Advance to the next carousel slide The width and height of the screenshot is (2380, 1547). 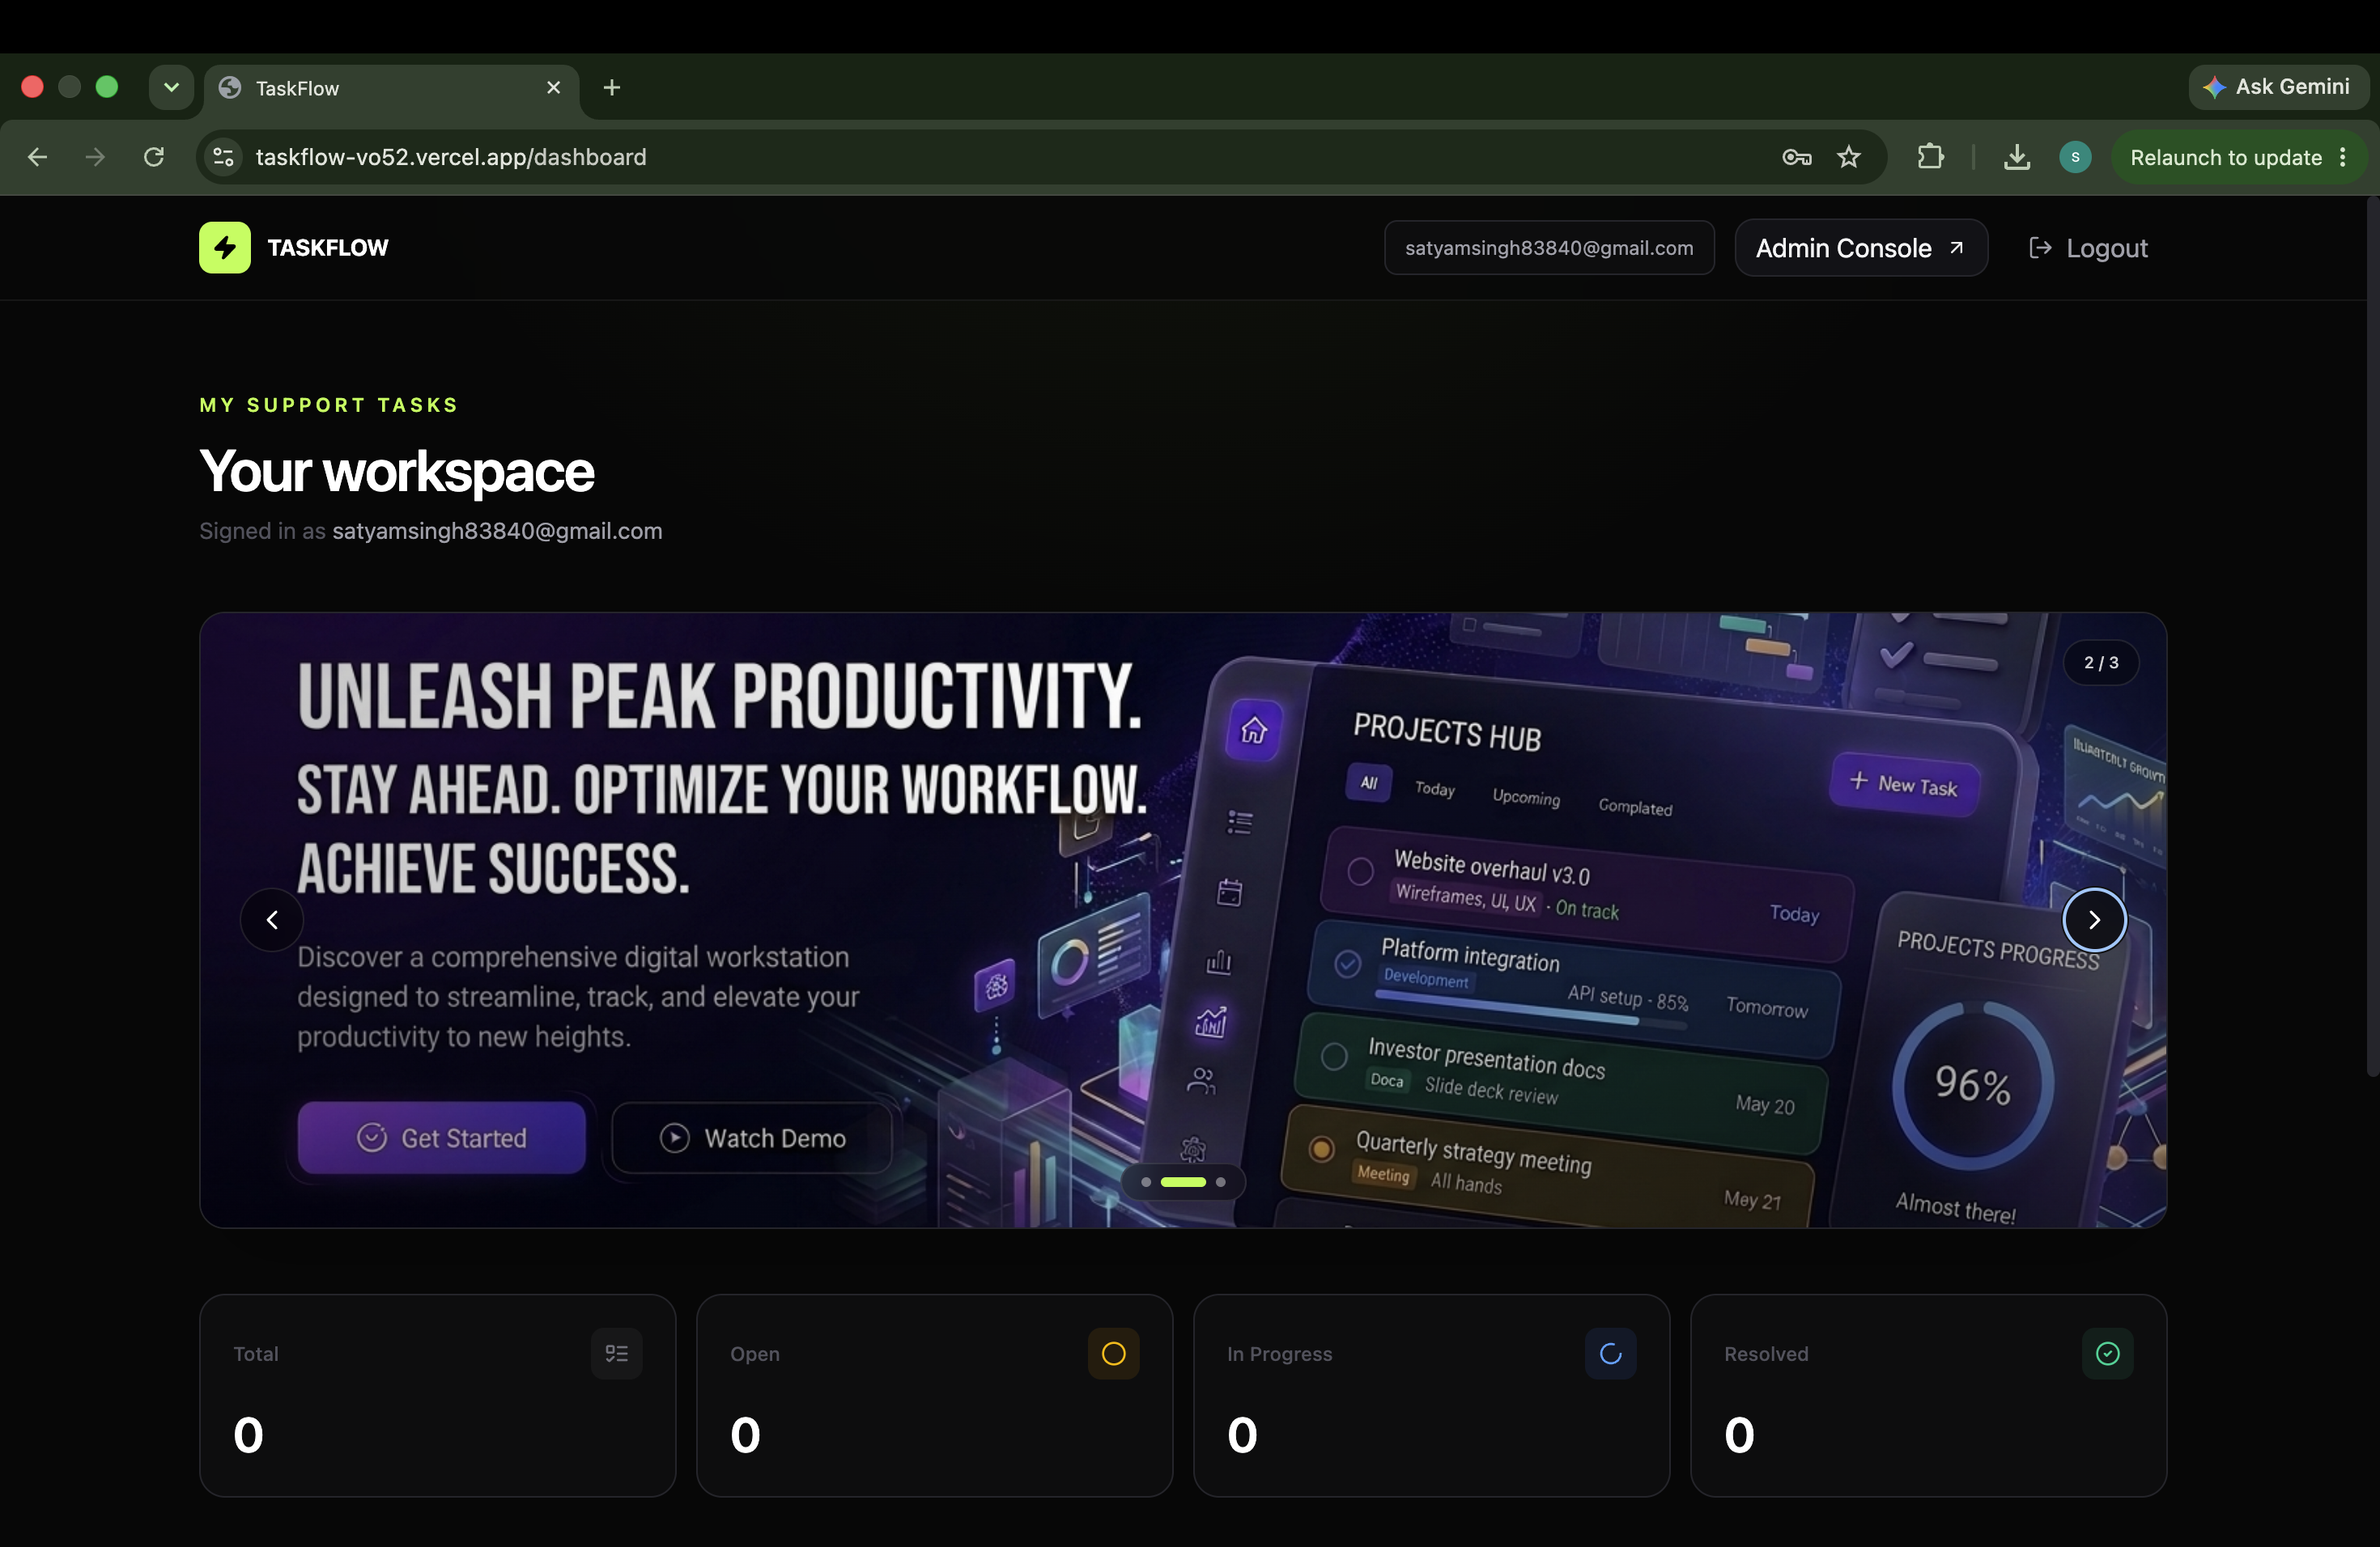pos(2094,919)
